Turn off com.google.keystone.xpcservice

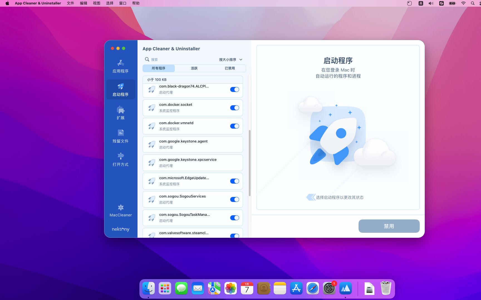(x=235, y=163)
